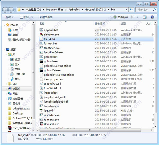This screenshot has width=159, height=145.
Task: Select the goland.exe GO icon
Action: [x=41, y=61]
